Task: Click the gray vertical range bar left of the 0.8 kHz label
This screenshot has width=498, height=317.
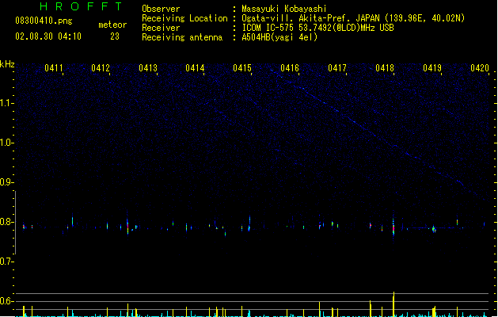Action: pyautogui.click(x=15, y=223)
